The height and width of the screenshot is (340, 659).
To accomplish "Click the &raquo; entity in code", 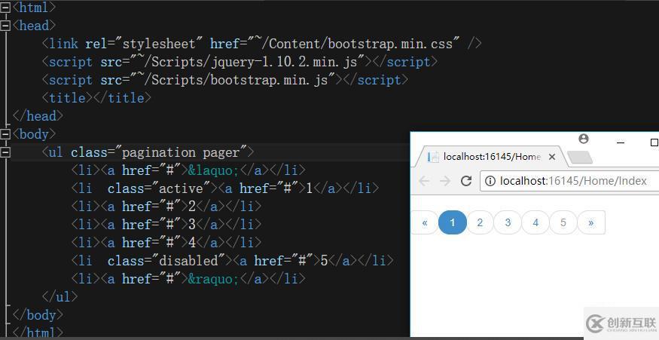I will coord(213,279).
